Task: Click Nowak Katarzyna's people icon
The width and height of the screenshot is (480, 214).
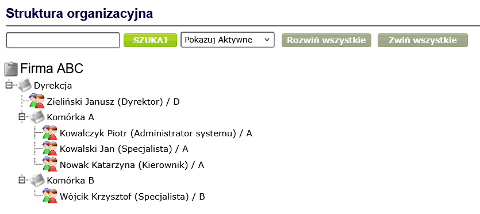Action: 50,165
